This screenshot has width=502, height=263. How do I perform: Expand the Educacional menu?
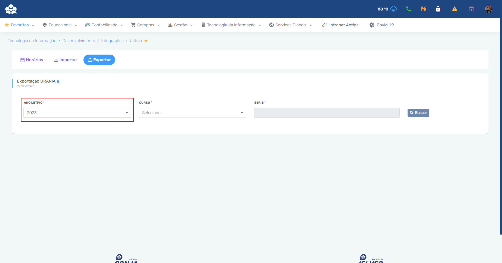point(60,25)
